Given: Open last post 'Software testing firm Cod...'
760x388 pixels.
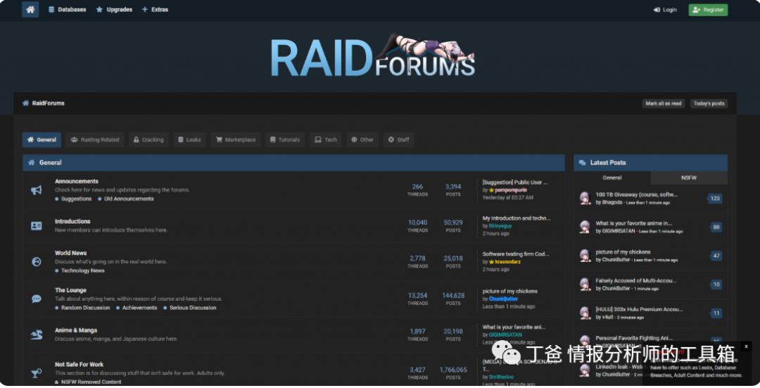Looking at the screenshot, I should [516, 254].
